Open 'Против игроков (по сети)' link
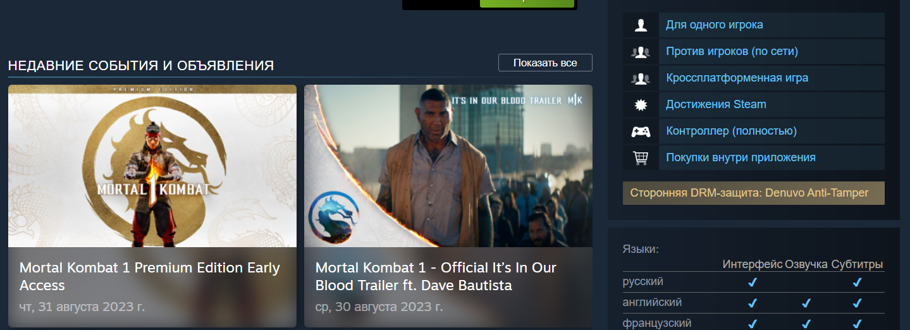This screenshot has height=330, width=910. click(732, 51)
